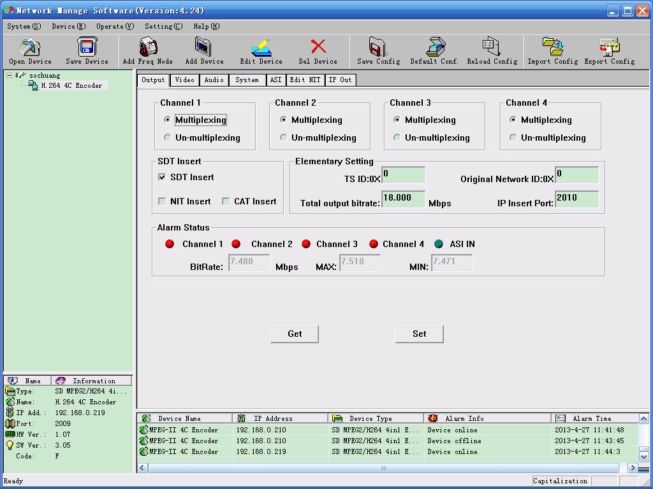Click the alarm log horizontal scrollbar thumb
The width and height of the screenshot is (653, 489).
[383, 468]
